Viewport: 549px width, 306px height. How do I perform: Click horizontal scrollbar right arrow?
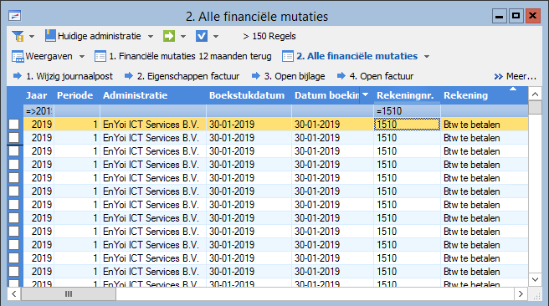pos(521,293)
